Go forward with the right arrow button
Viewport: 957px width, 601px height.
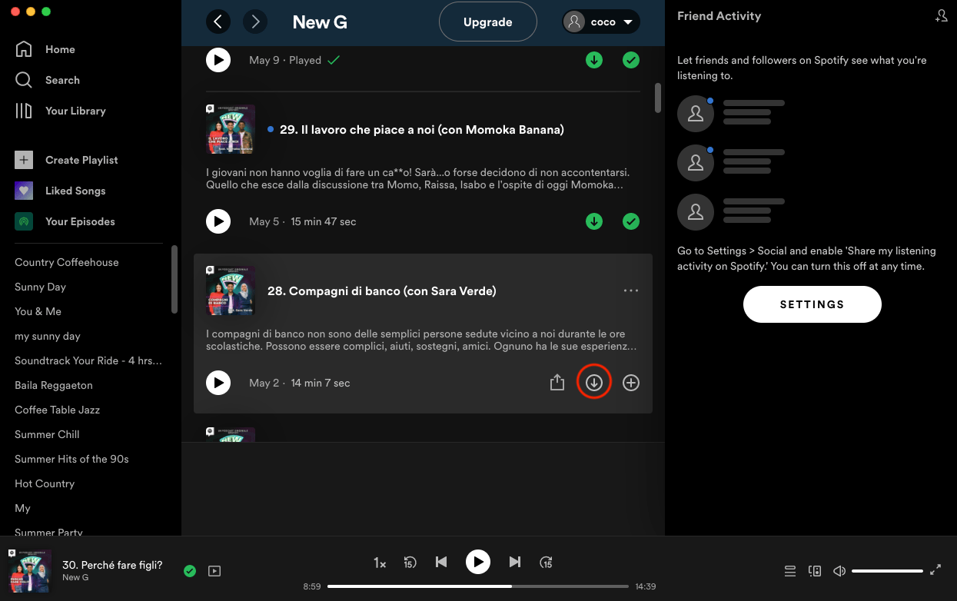[x=255, y=22]
